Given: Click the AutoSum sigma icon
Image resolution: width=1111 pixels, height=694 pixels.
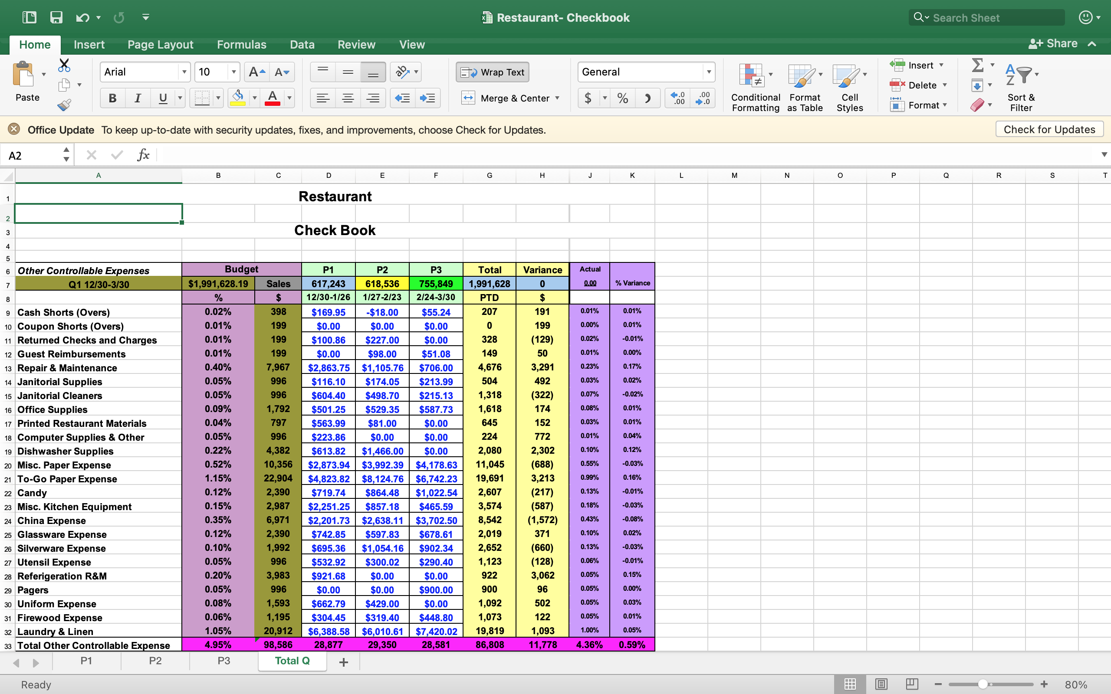Looking at the screenshot, I should click(978, 65).
